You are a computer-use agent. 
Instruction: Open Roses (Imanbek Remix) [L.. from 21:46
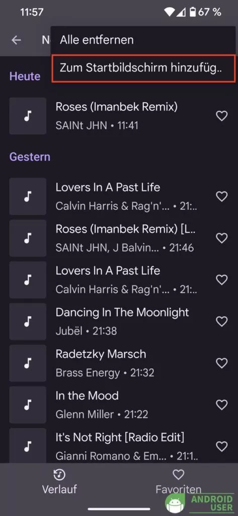tap(125, 238)
